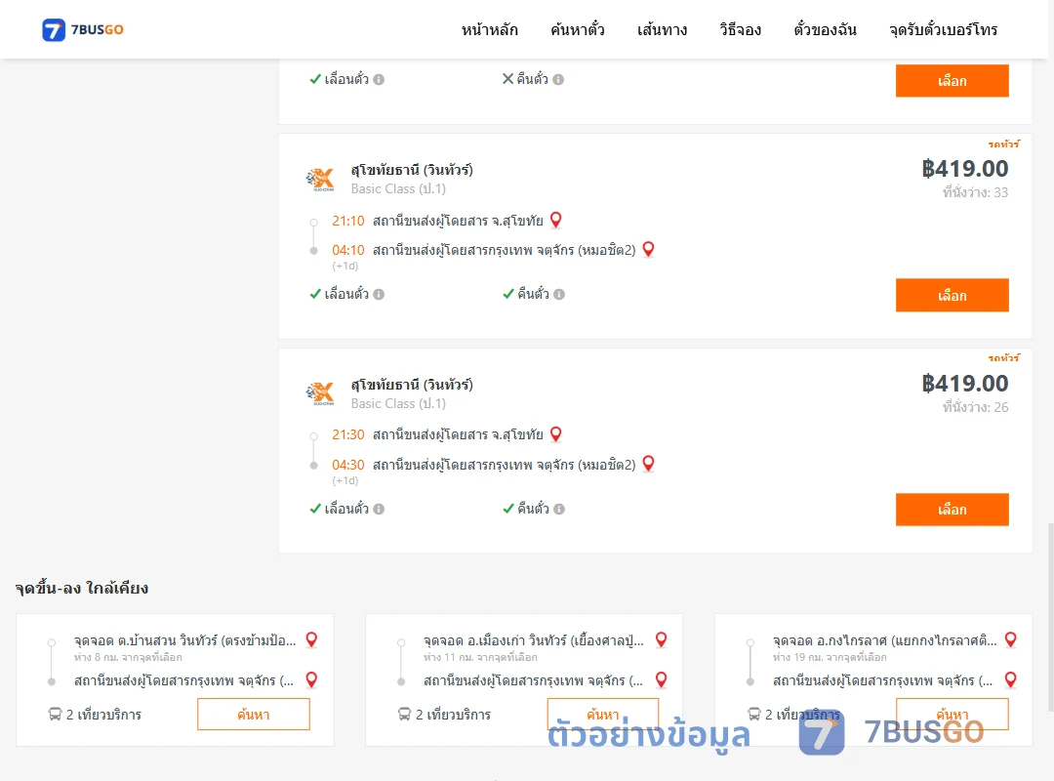Search trips from อ.เมืองเก่า with ค้นหา
This screenshot has height=781, width=1054.
coord(603,715)
